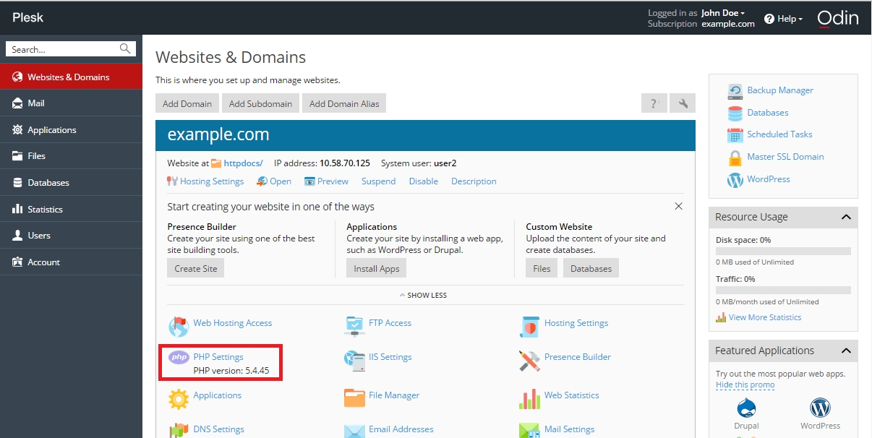Open the Help dropdown menu

point(784,19)
